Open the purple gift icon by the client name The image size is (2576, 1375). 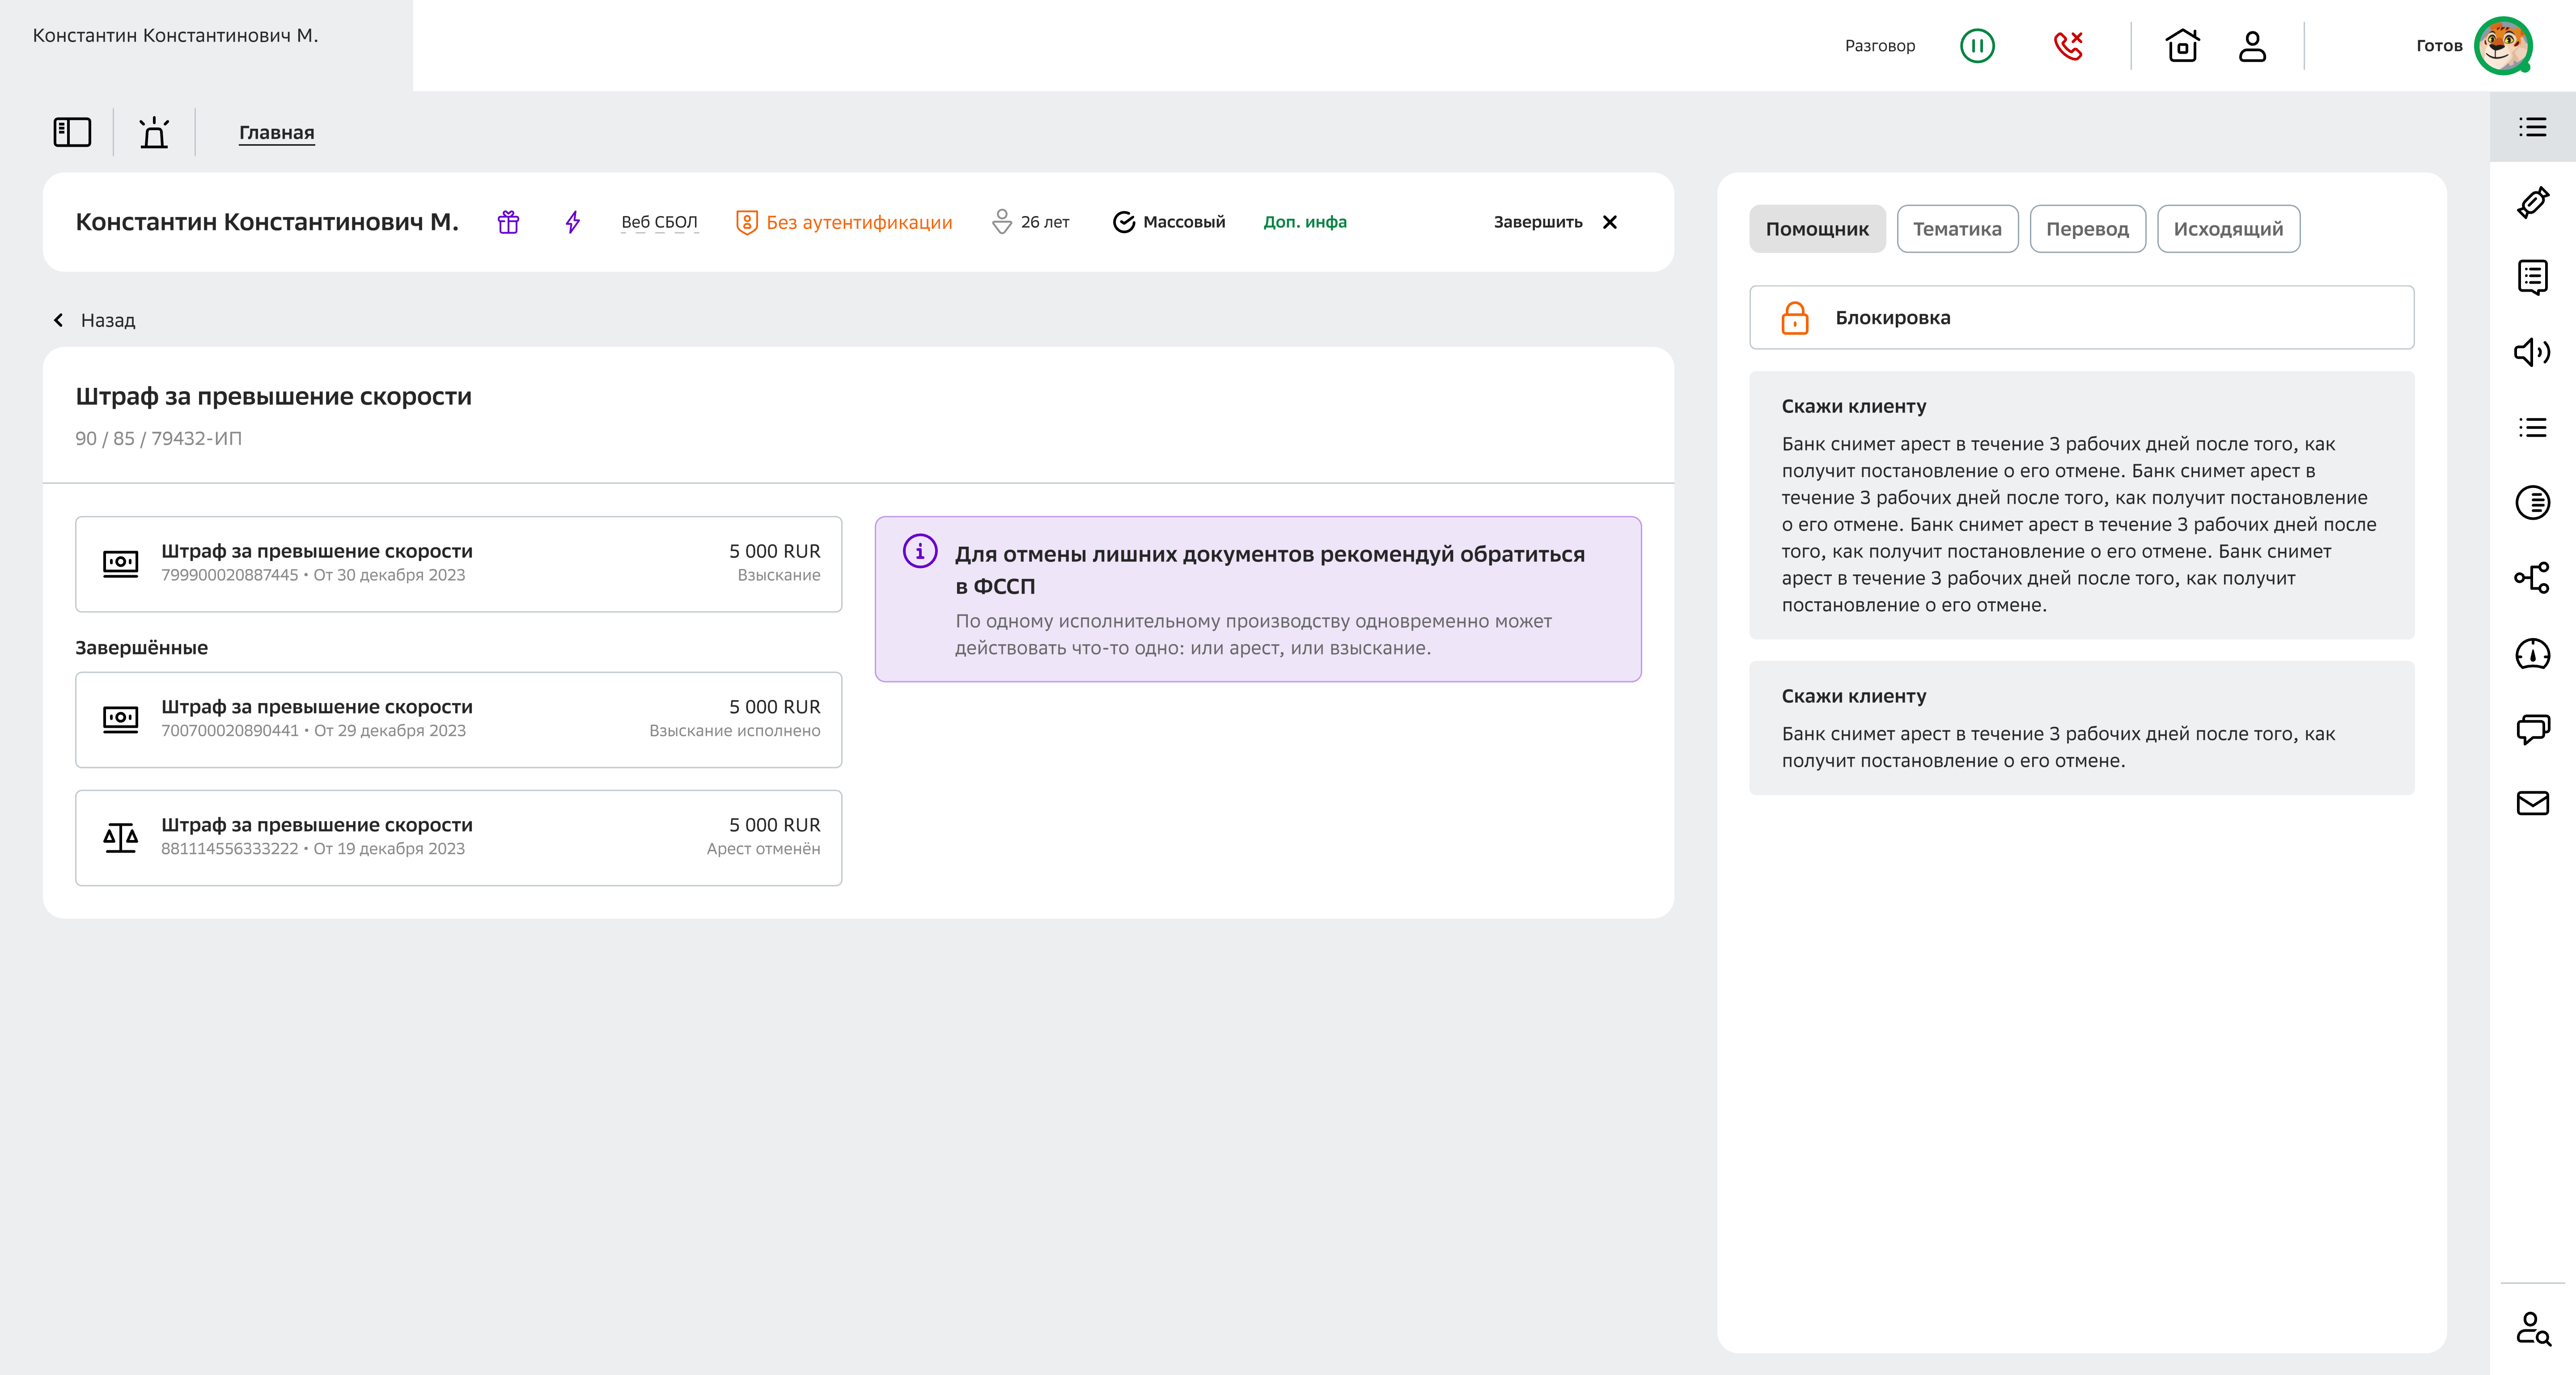coord(508,222)
